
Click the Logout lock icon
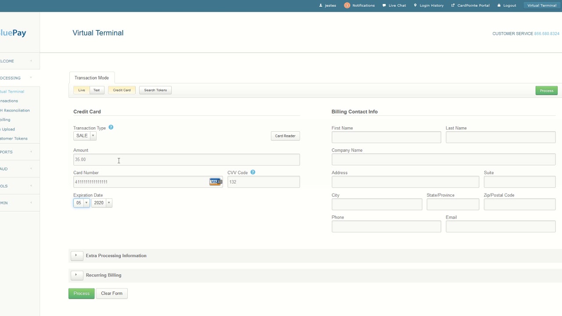(x=499, y=5)
